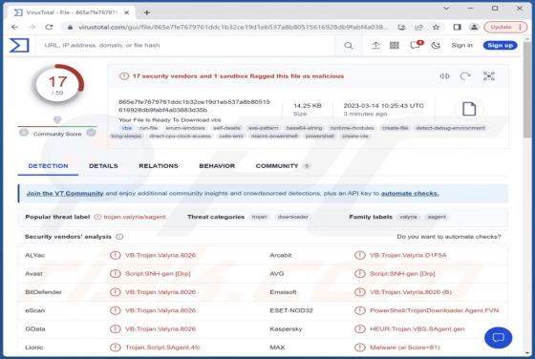Vote community score down on left
The width and height of the screenshot is (535, 359).
pos(24,133)
